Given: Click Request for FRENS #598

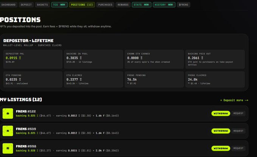Looking at the screenshot, I should 238,148.
